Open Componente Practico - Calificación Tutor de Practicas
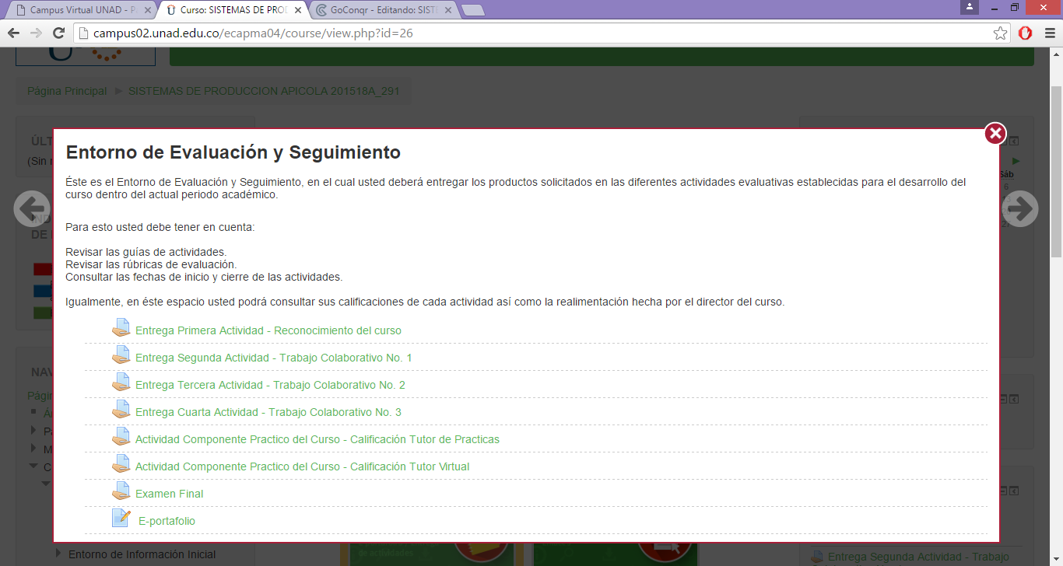Viewport: 1063px width, 566px height. tap(317, 439)
